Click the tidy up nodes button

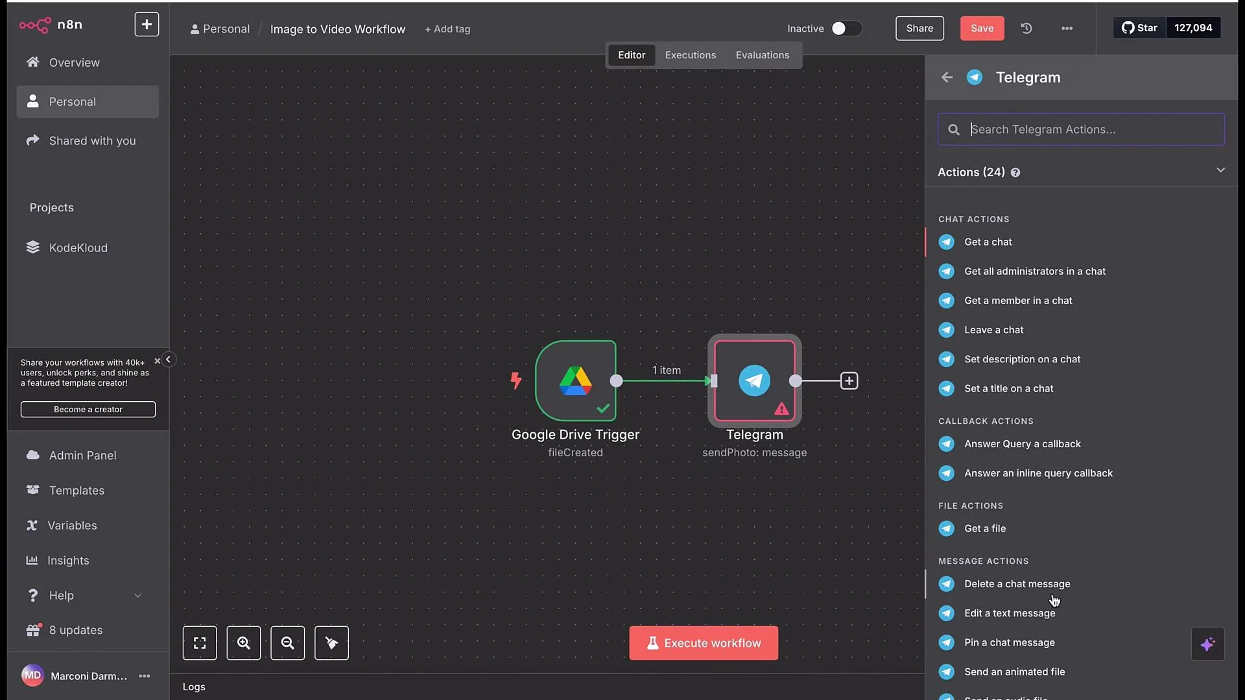click(331, 643)
